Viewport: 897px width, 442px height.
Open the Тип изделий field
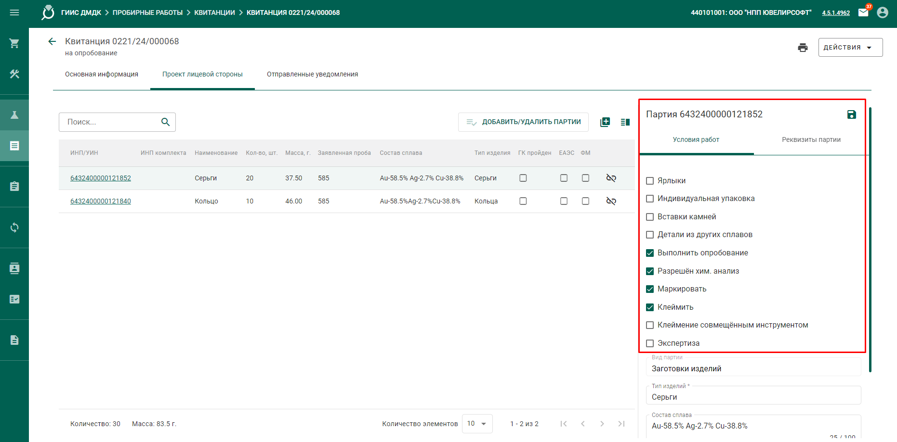[753, 395]
